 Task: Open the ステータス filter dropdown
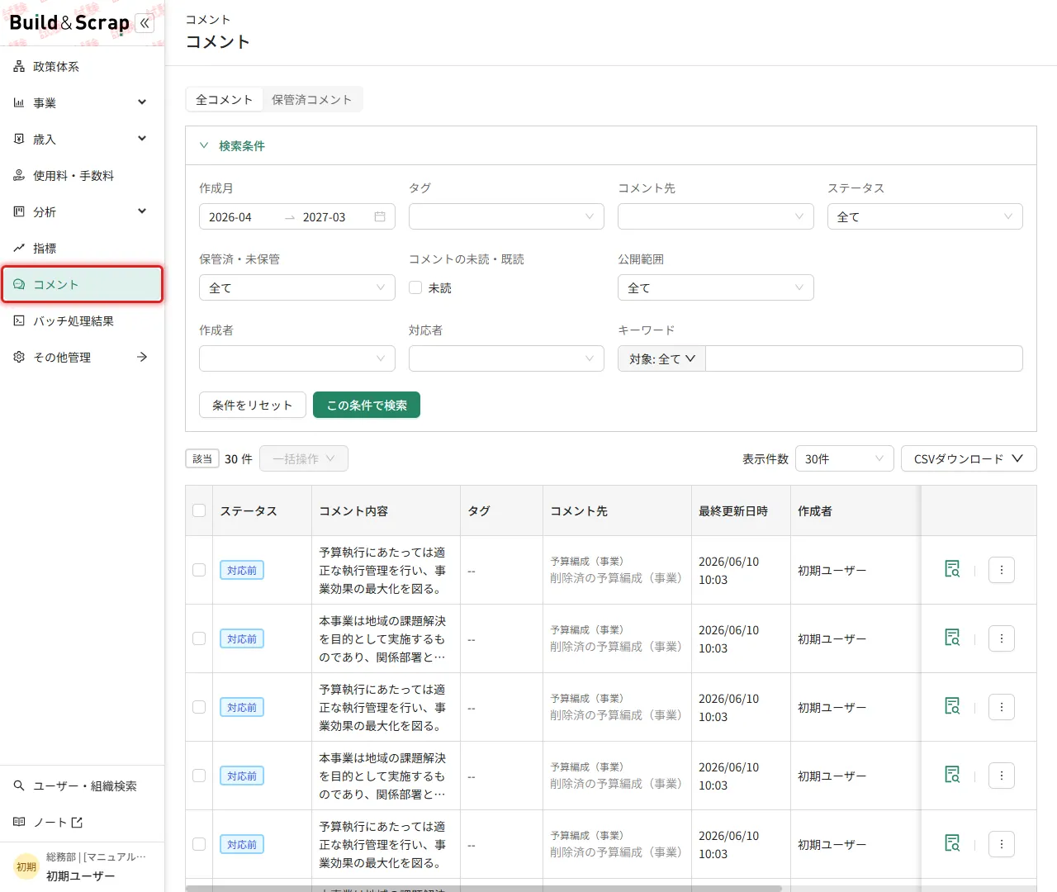[925, 216]
